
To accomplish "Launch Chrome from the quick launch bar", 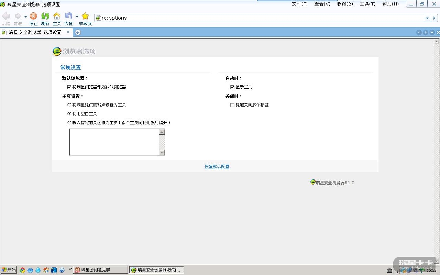I will click(22, 270).
